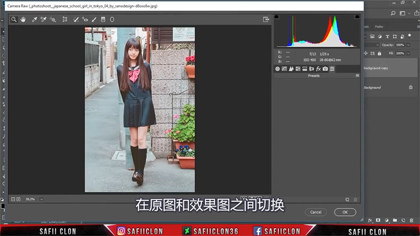Open the Presets panel tab
Screen dimensions: 420x236
[x=332, y=69]
